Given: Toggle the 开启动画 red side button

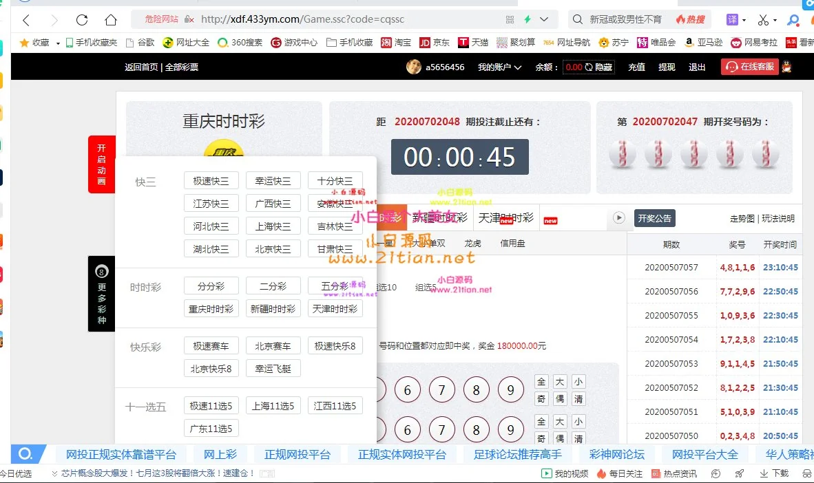Looking at the screenshot, I should pyautogui.click(x=101, y=164).
